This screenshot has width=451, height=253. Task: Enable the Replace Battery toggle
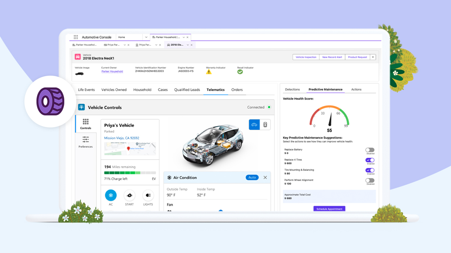[x=370, y=150]
